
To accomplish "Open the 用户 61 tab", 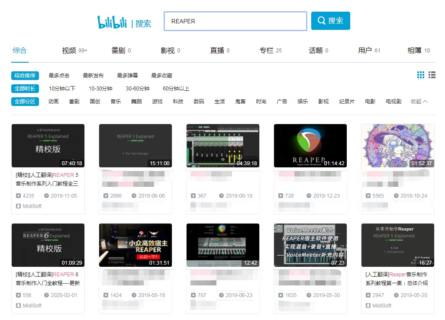I will (369, 51).
